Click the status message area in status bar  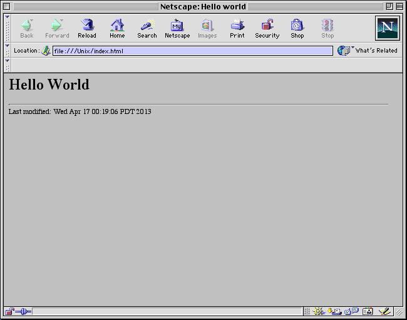[167, 311]
